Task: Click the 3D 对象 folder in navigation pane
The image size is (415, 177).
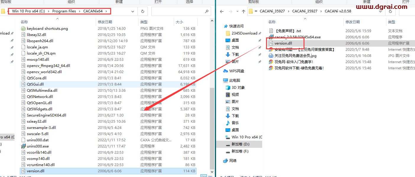Action: click(235, 87)
